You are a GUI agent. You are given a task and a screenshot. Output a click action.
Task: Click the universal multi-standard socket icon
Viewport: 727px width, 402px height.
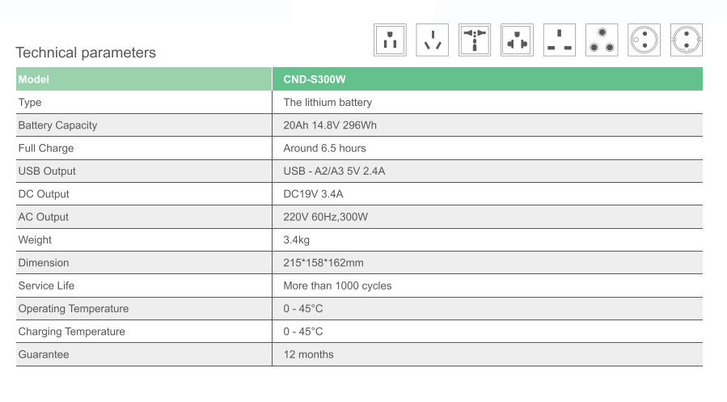pos(475,40)
